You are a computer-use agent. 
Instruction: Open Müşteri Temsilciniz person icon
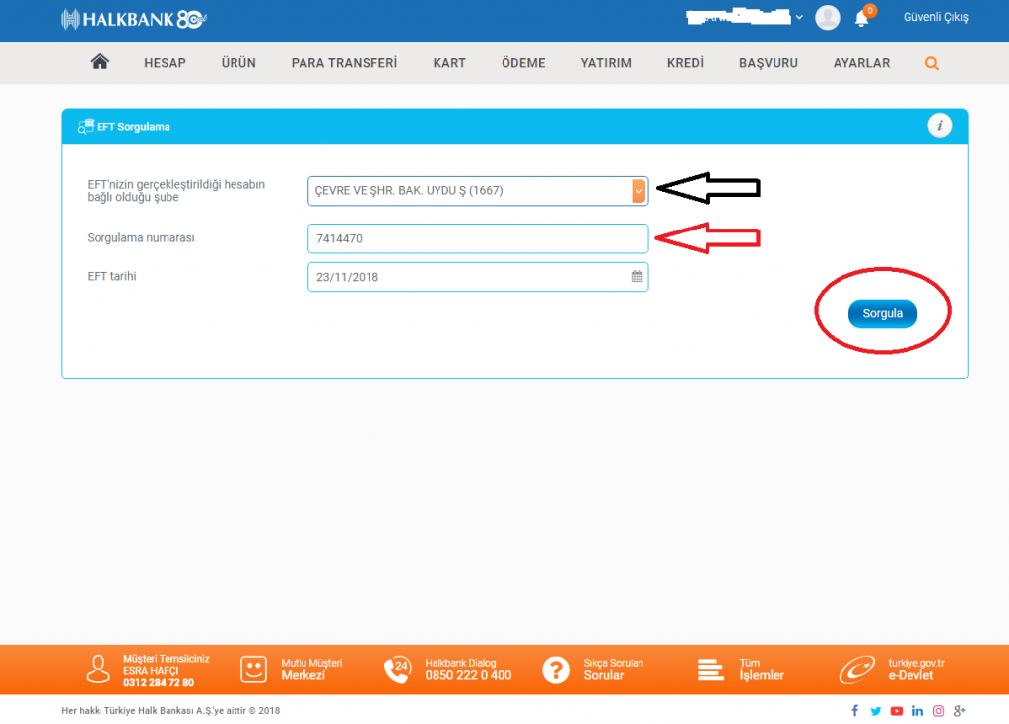pos(98,669)
